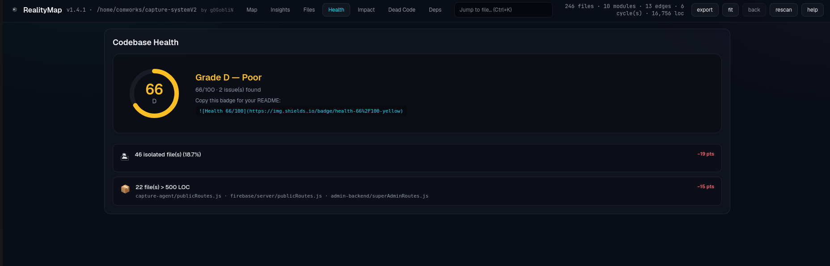Click the 'Grade D — Poor' heading
This screenshot has width=830, height=266.
[229, 77]
